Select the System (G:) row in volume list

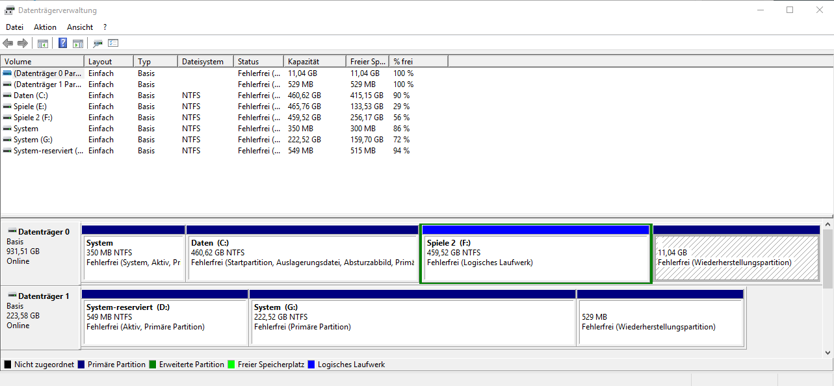pos(33,140)
